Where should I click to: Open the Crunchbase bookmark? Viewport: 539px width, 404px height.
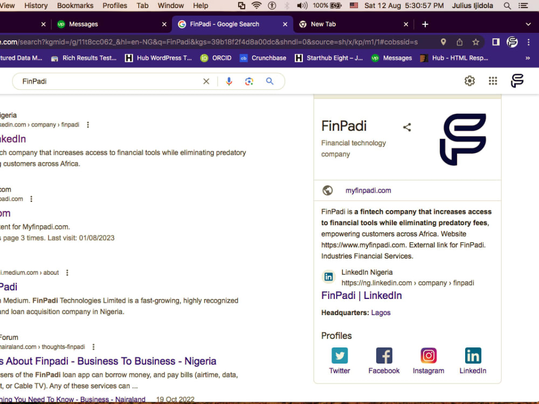click(263, 58)
